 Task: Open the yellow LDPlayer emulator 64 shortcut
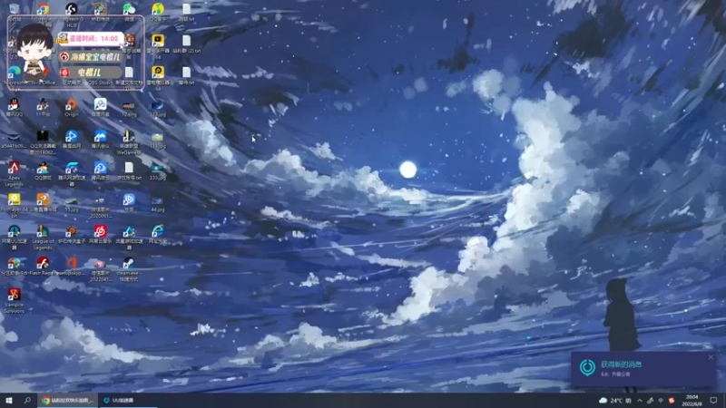coord(157,73)
